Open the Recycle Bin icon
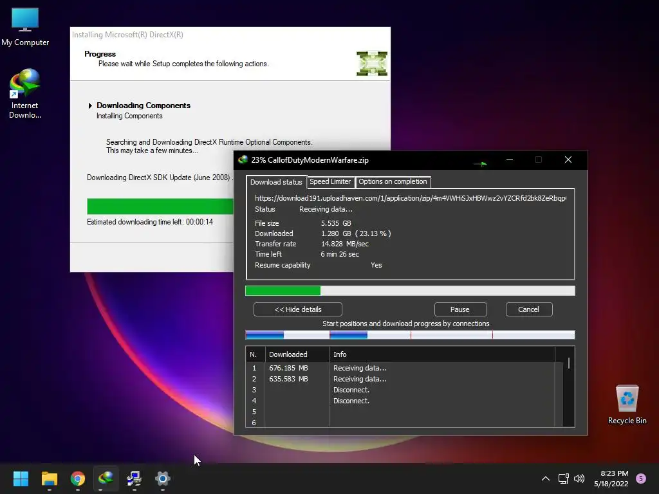 click(627, 405)
